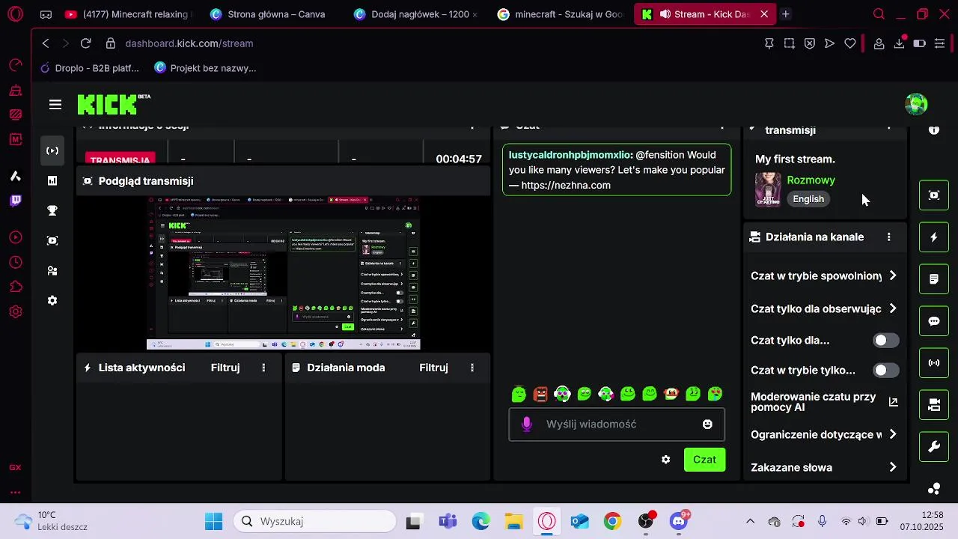
Task: Toggle the stream preview panel icon on right rail
Action: tap(934, 195)
